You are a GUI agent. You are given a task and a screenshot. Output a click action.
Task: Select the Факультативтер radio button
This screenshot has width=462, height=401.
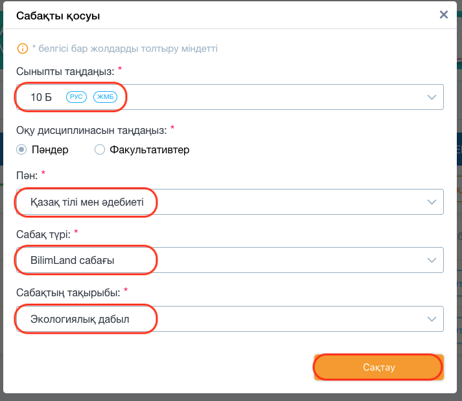(100, 149)
